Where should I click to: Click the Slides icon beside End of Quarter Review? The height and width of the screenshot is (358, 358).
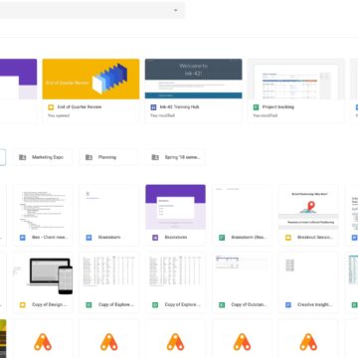[x=51, y=107]
